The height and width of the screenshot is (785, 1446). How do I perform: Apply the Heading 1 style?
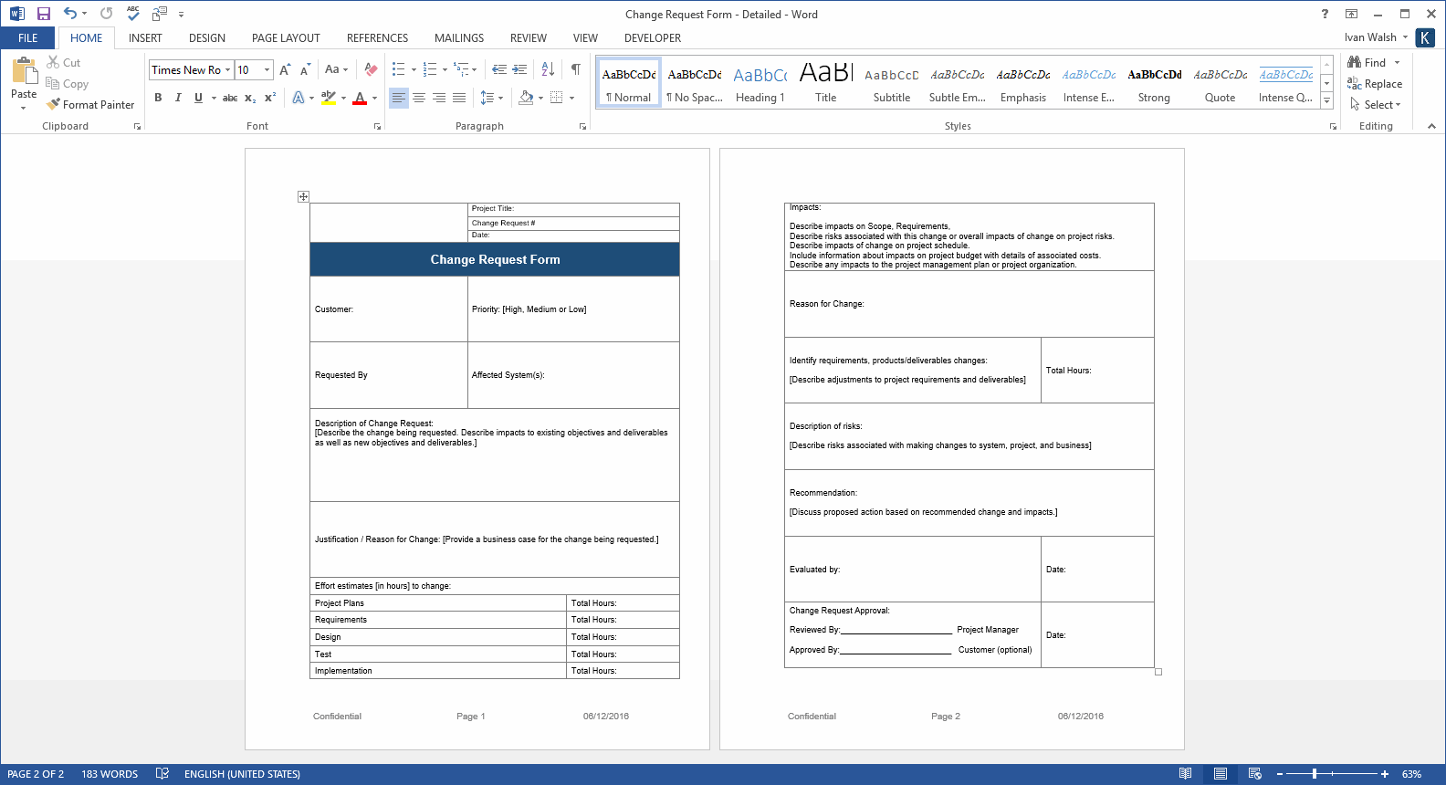click(x=760, y=85)
